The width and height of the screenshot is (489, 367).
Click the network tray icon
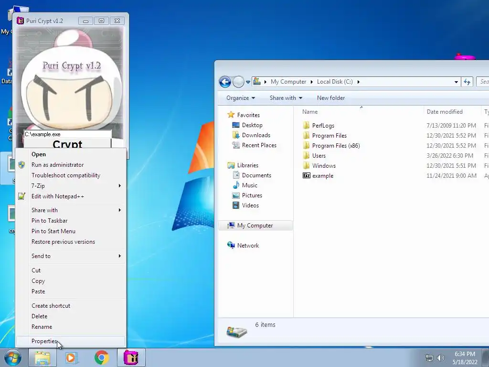click(429, 358)
